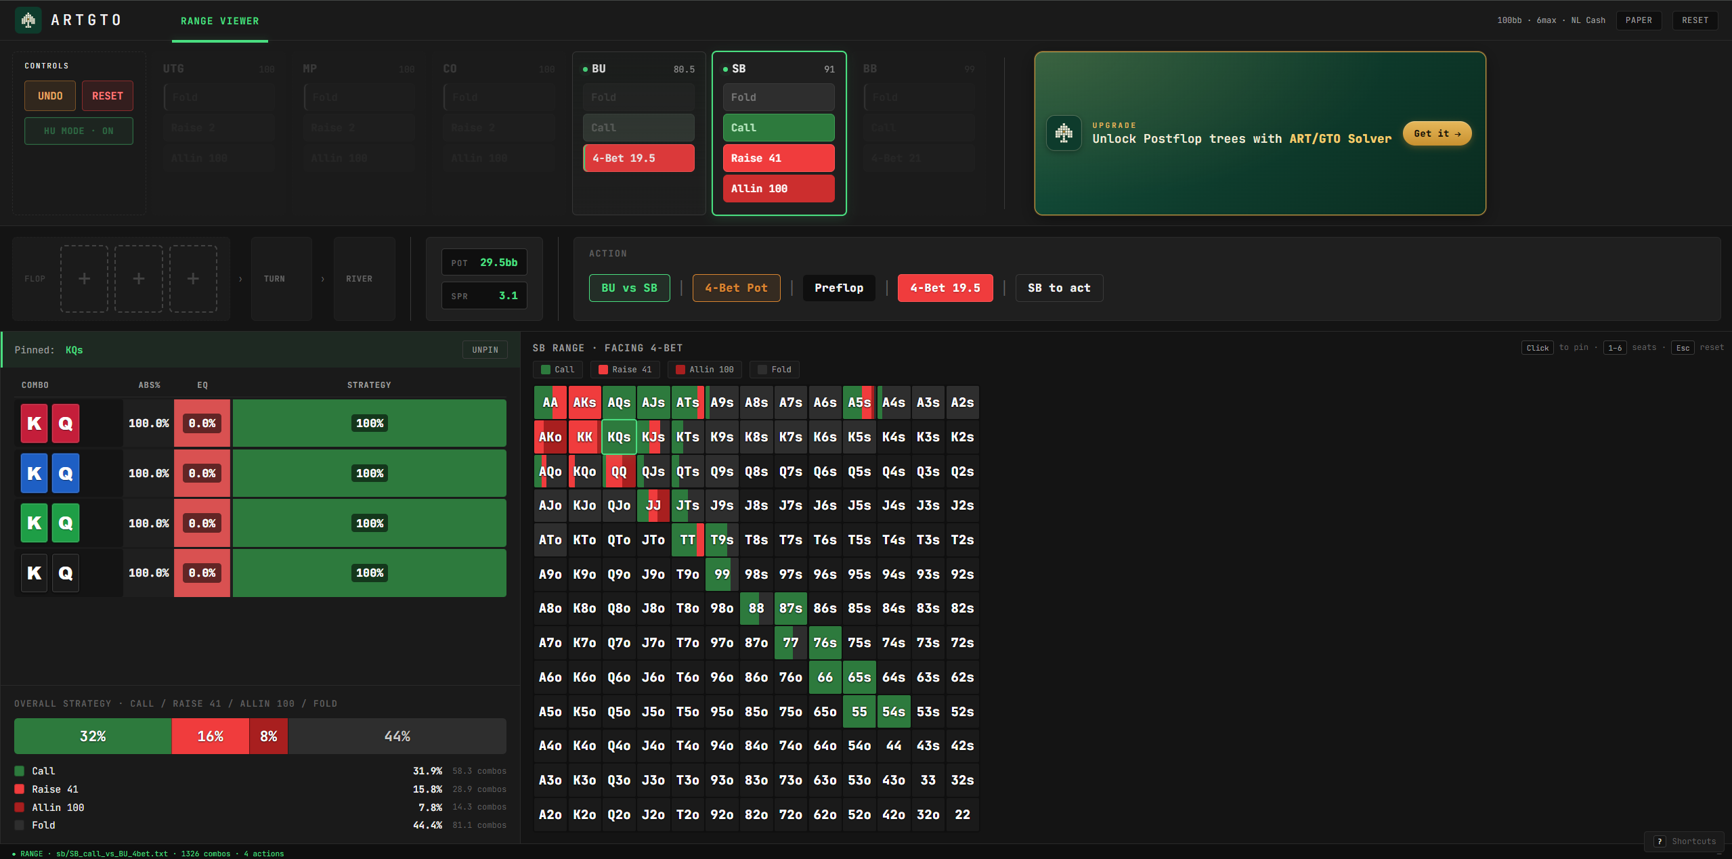Select the A5s cell in range grid

coord(859,403)
